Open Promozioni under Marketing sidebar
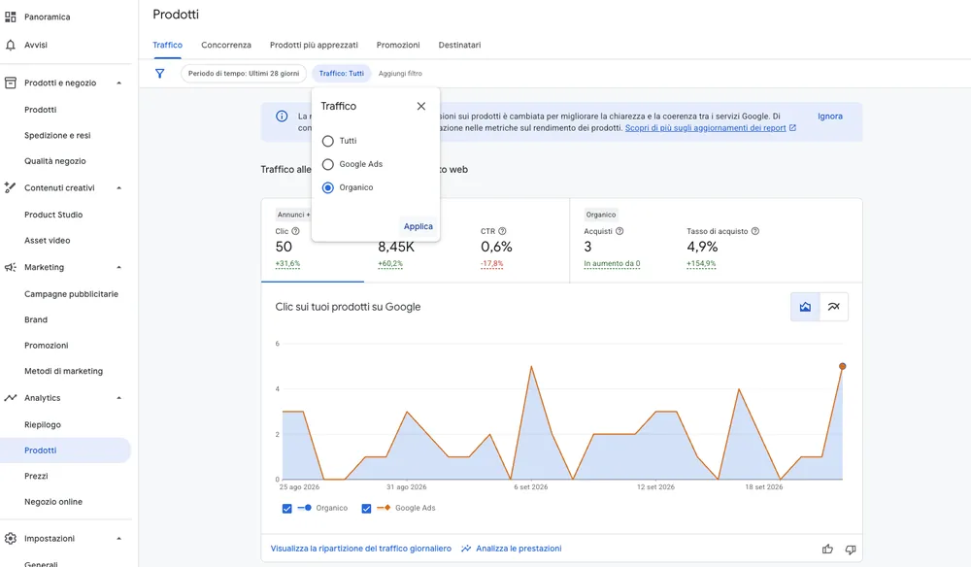The image size is (971, 567). point(47,346)
